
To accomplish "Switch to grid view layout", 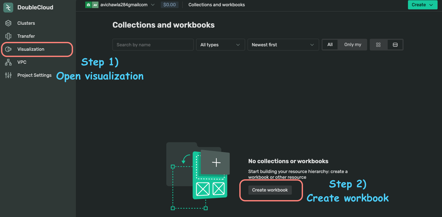I will coord(378,45).
